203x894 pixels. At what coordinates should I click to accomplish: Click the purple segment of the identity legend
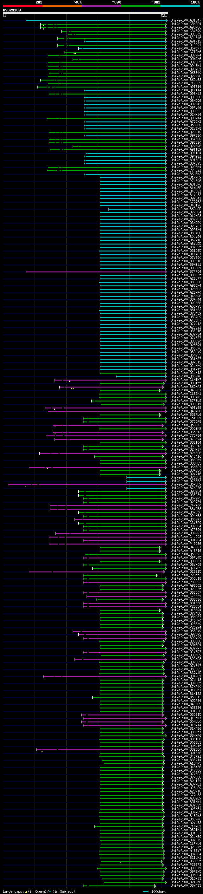click(101, 6)
